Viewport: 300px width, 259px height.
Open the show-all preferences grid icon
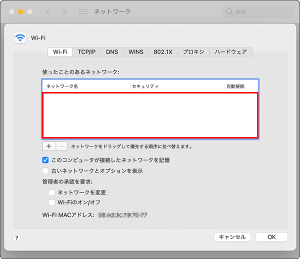(83, 11)
